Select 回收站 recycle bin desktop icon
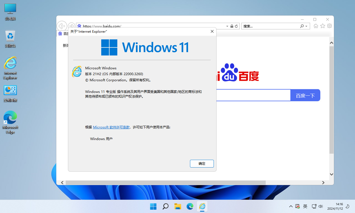 point(10,39)
